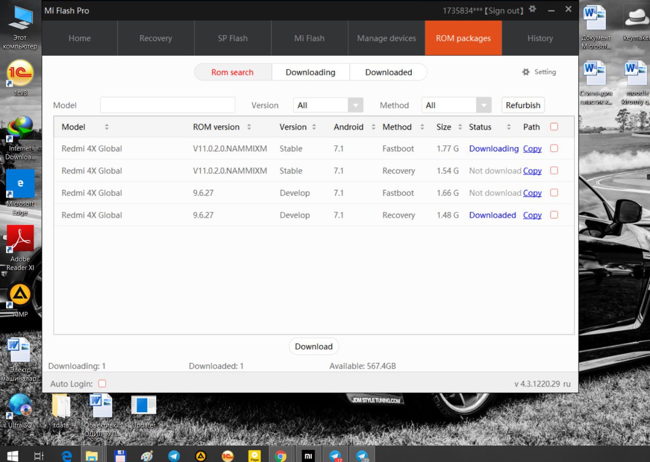Sort by Size column arrows
This screenshot has height=462, width=650.
[x=460, y=127]
